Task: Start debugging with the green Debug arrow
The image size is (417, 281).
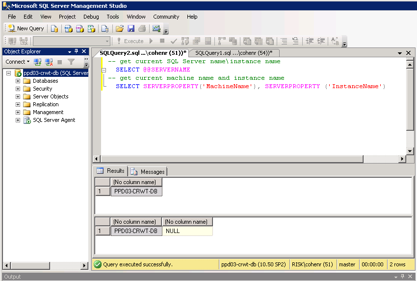Action: coord(151,41)
